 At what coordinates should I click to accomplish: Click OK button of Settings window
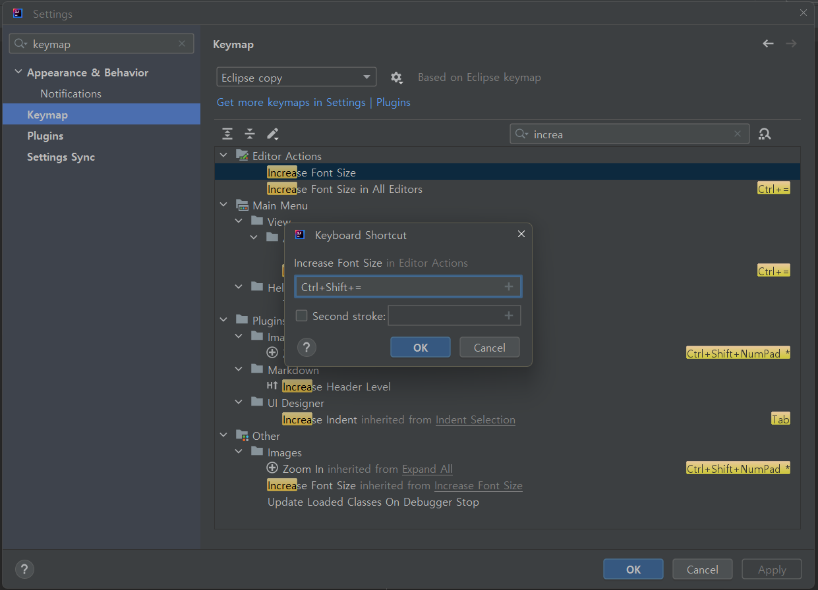pos(633,570)
